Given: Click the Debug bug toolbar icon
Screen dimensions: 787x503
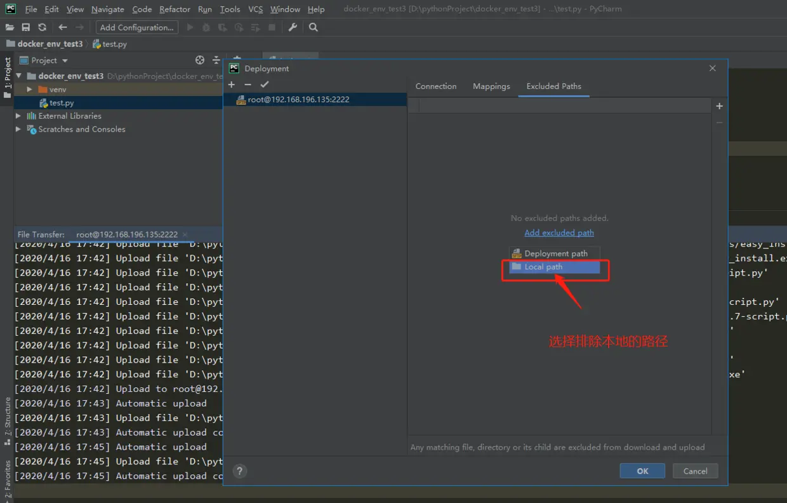Looking at the screenshot, I should click(x=206, y=27).
